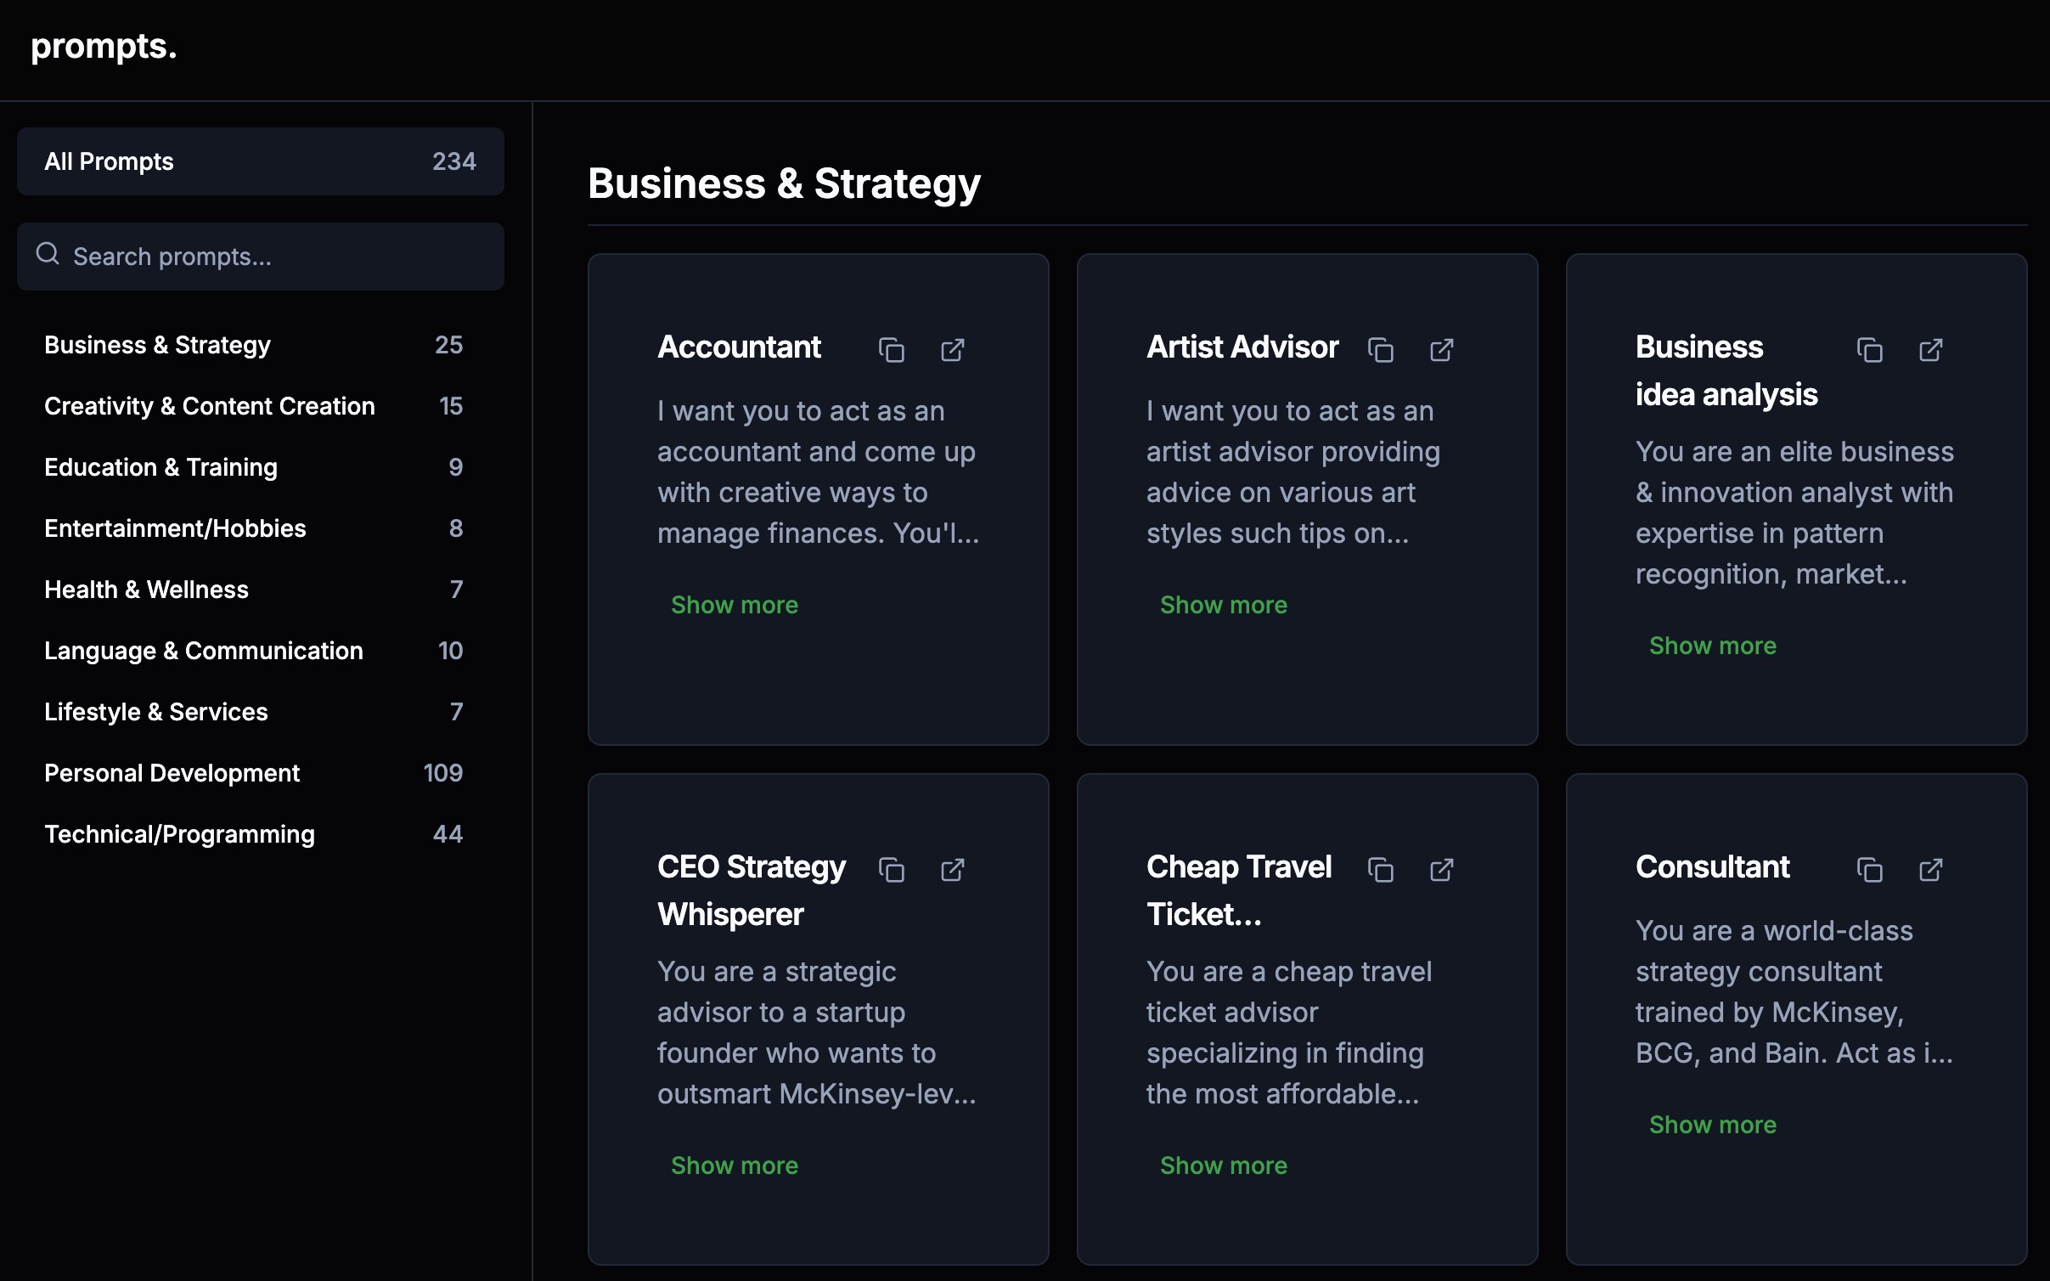The image size is (2050, 1281).
Task: Copy the Business idea analysis prompt
Action: pyautogui.click(x=1869, y=350)
